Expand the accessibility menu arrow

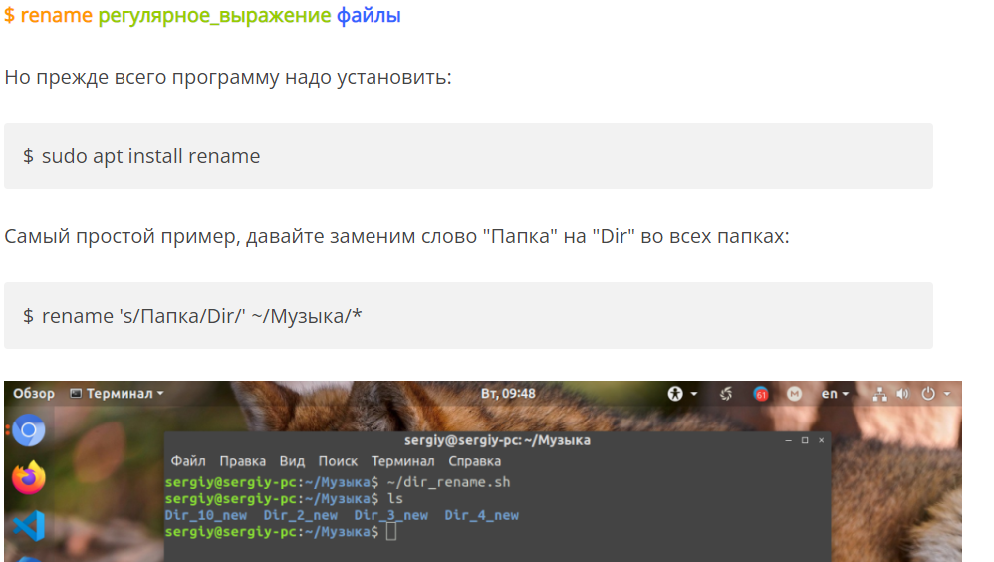pyautogui.click(x=694, y=394)
